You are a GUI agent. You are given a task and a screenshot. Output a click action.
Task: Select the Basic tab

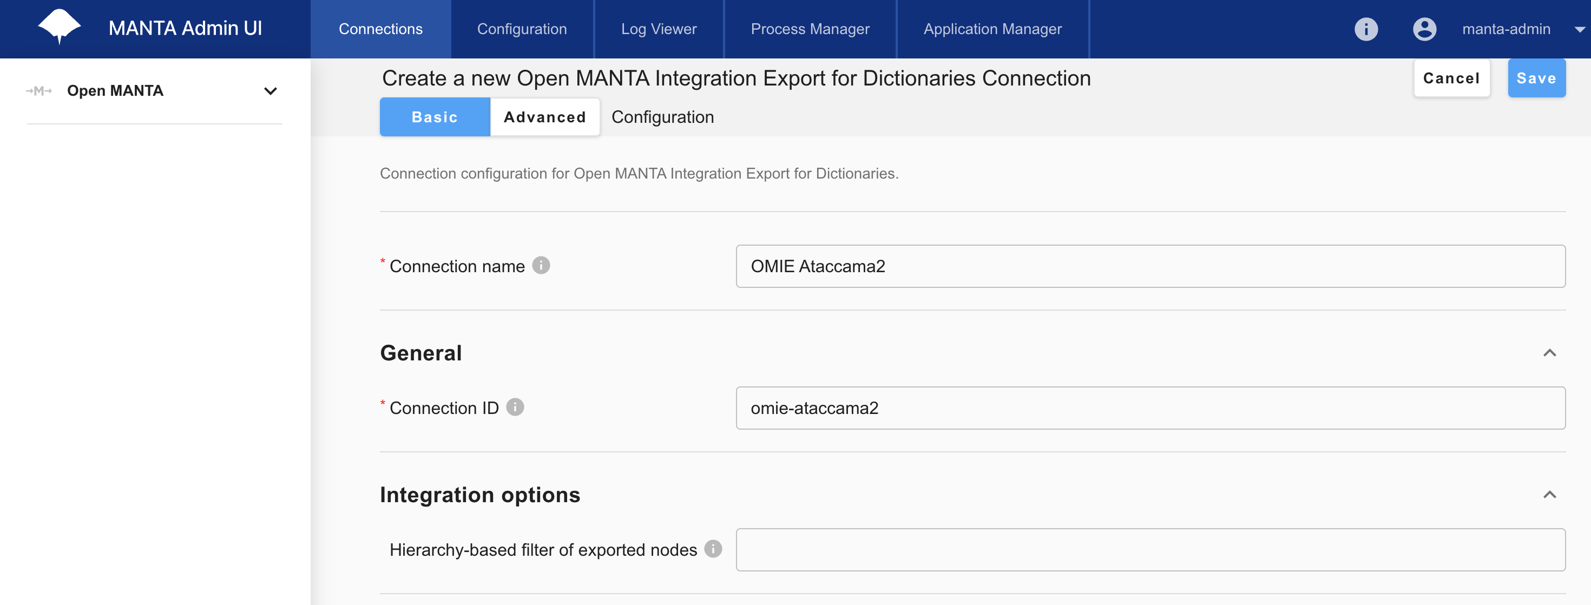coord(433,117)
